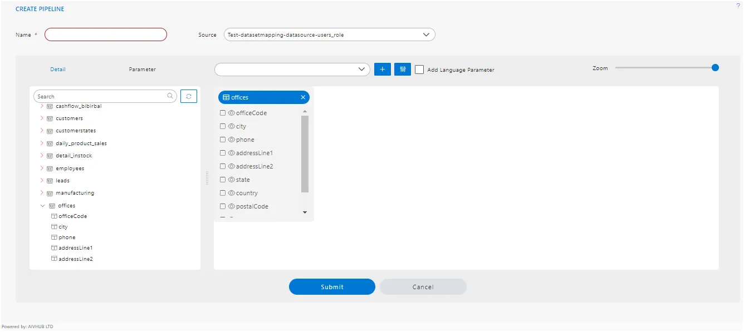
Task: Check the addressLine1 checkbox in card
Action: point(223,153)
